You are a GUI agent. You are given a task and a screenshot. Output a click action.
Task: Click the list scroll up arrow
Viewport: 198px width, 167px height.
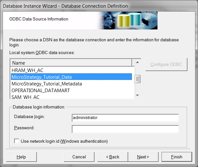(x=138, y=62)
